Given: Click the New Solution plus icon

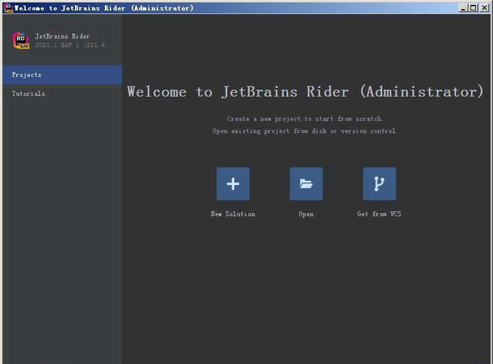Looking at the screenshot, I should (x=233, y=184).
